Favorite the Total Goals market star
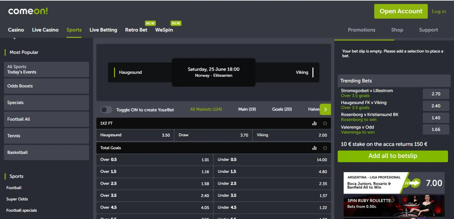This screenshot has width=454, height=219. (x=325, y=148)
